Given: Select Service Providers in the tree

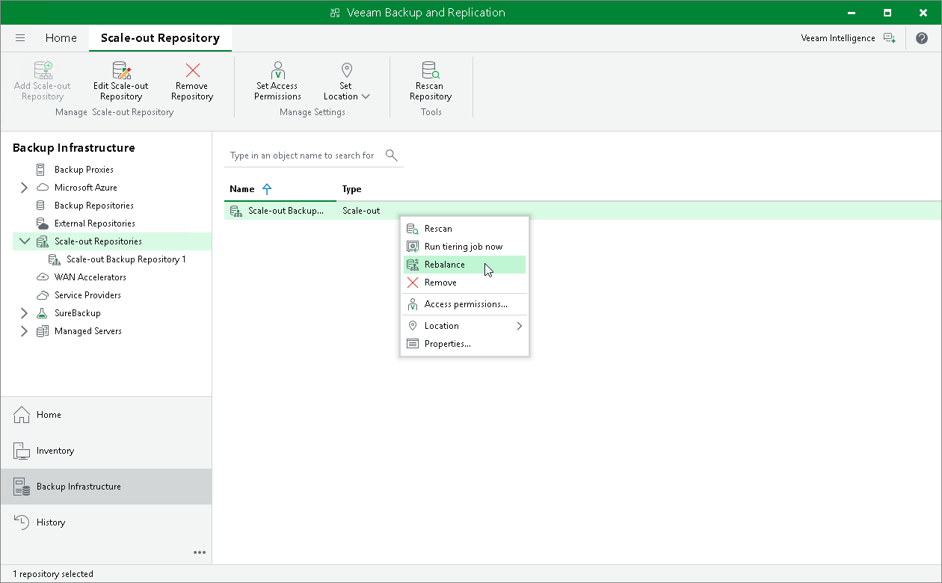Looking at the screenshot, I should (x=87, y=295).
